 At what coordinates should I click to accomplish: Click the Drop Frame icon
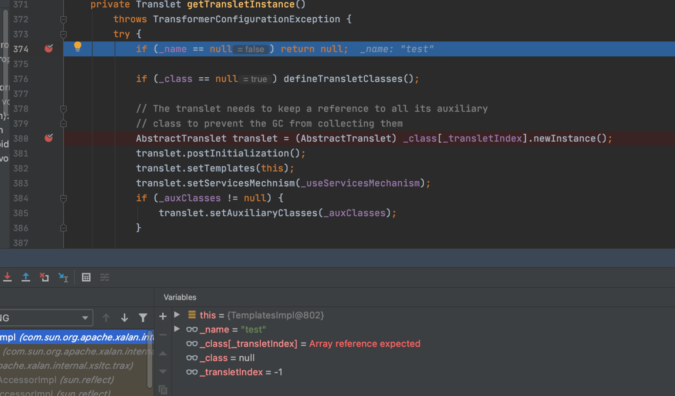point(44,277)
